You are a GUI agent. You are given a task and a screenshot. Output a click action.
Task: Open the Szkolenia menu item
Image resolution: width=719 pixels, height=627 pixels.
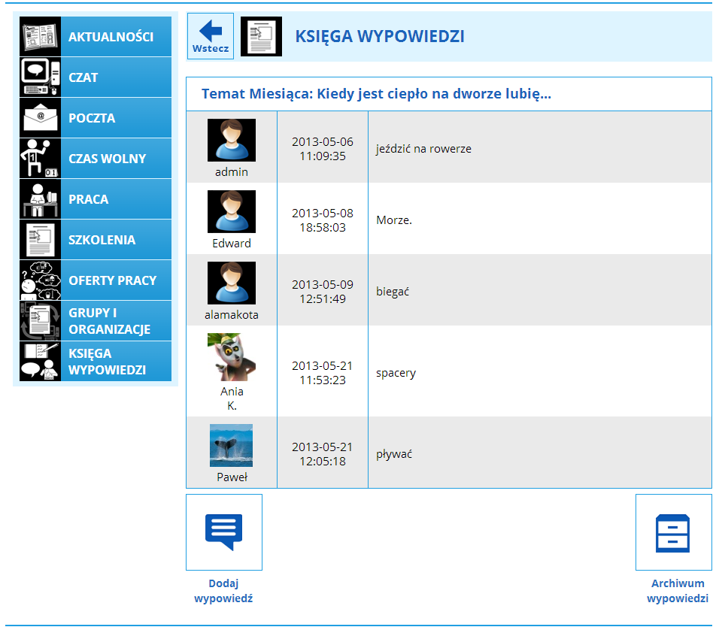(96, 239)
